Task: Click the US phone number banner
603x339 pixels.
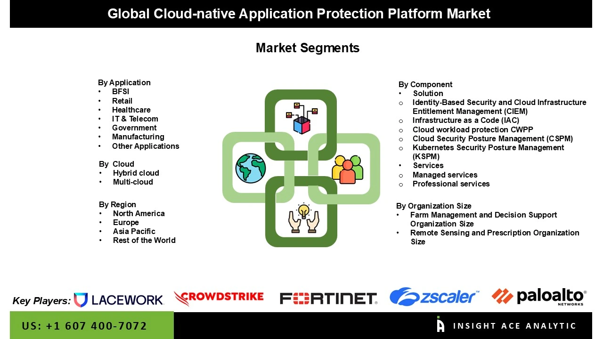Action: click(x=85, y=326)
